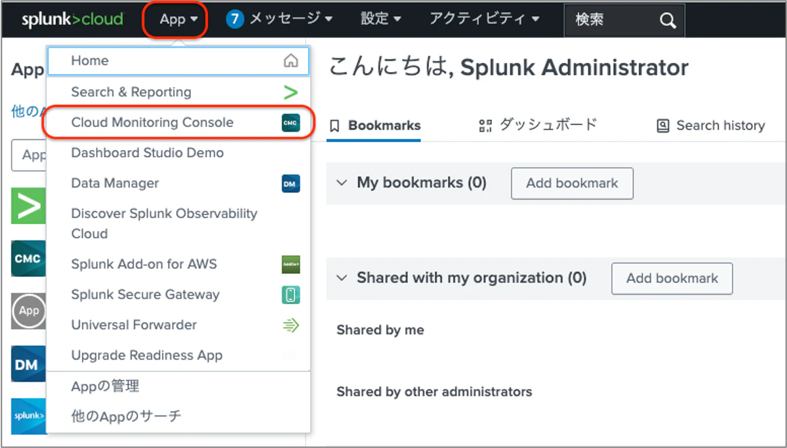Viewport: 787px width, 448px height.
Task: Select Splunk Secure Gateway
Action: [178, 295]
